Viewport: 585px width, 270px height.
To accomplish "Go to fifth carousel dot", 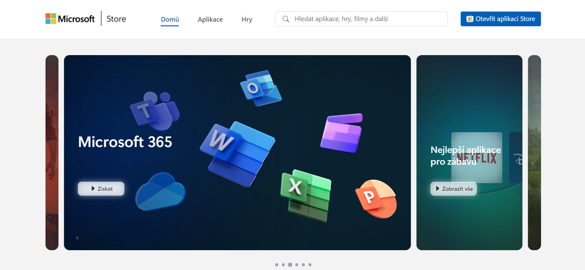I will [303, 265].
